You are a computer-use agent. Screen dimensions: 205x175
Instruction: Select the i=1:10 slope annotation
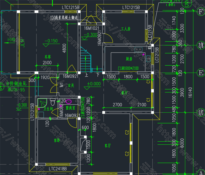[x=11, y=39]
